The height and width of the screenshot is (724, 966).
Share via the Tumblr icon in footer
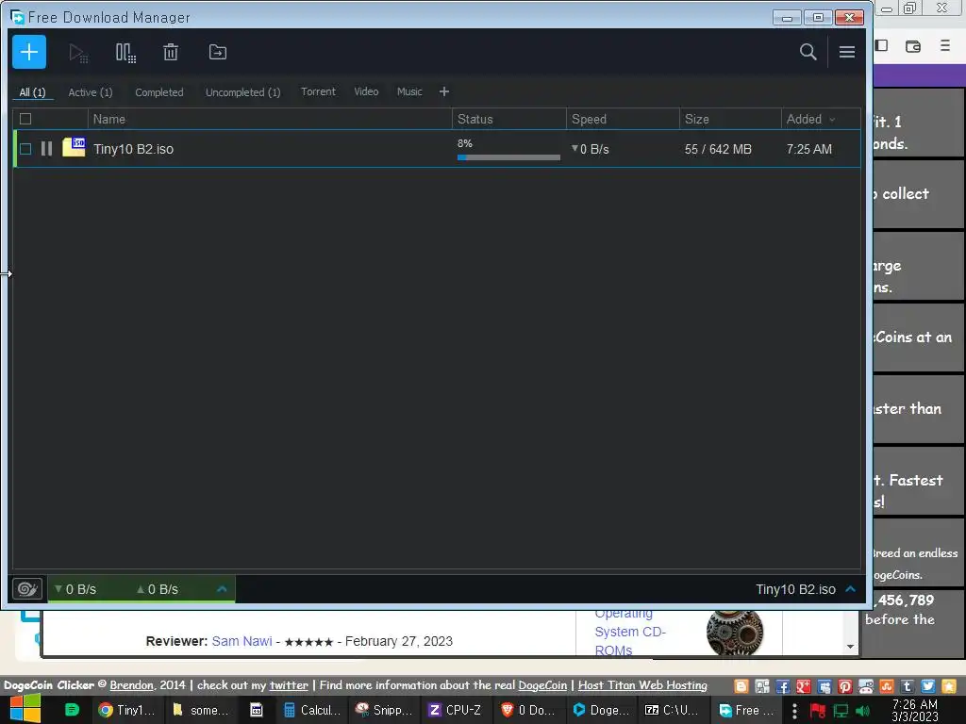point(907,686)
